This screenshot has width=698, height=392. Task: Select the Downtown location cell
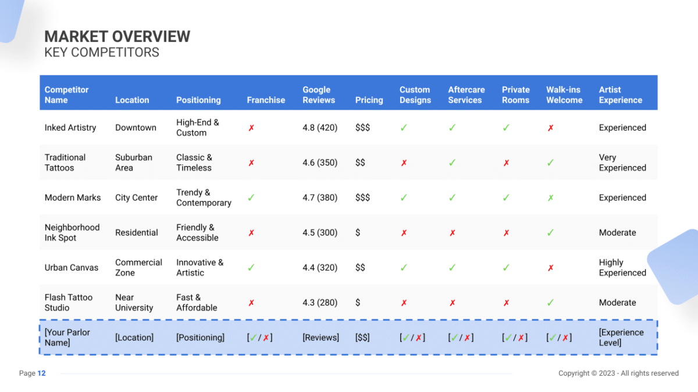click(136, 128)
